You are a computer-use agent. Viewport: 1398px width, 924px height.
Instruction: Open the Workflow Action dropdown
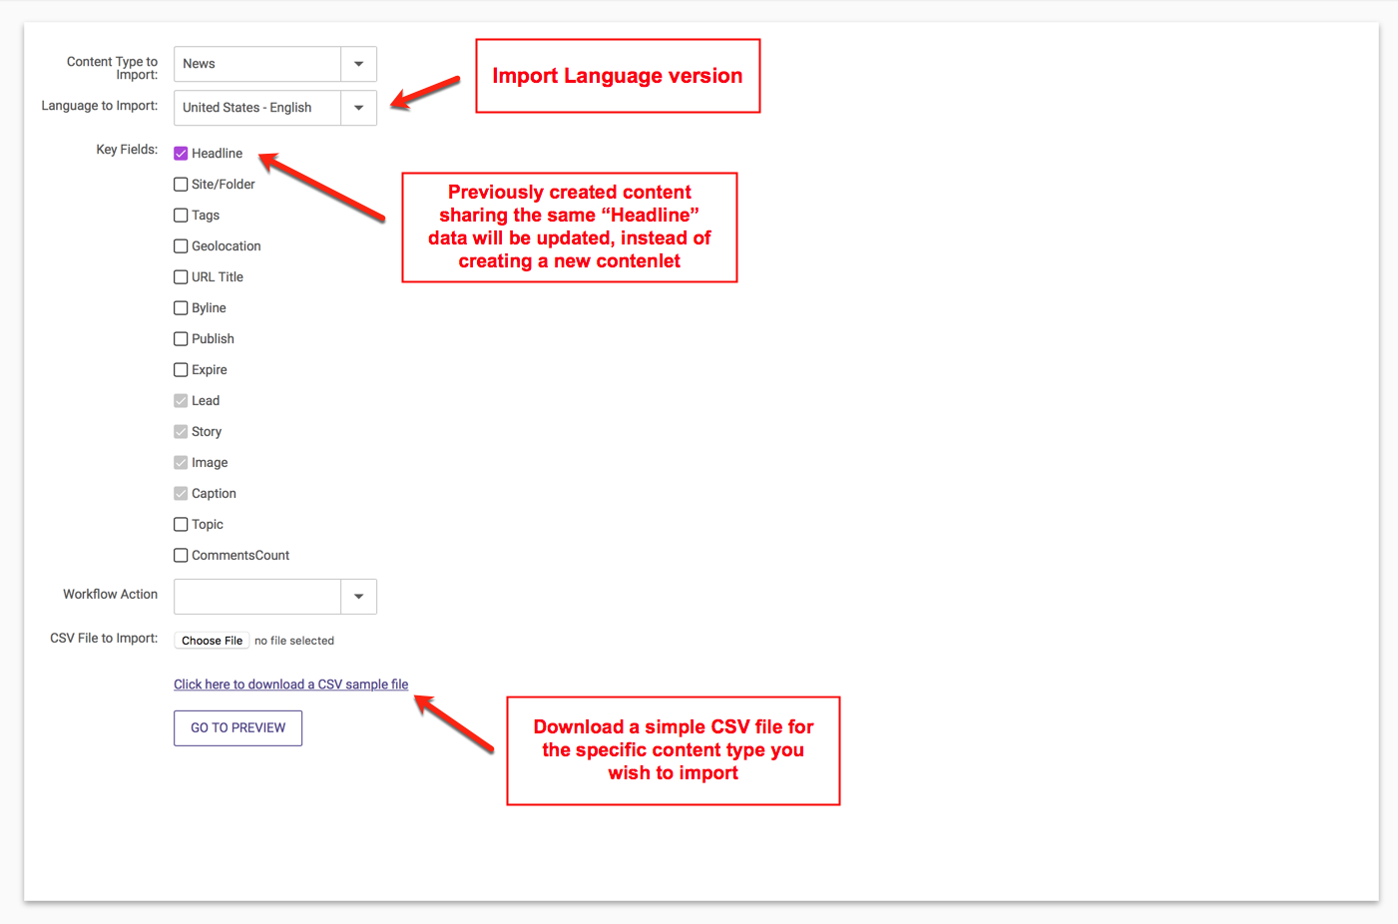358,597
